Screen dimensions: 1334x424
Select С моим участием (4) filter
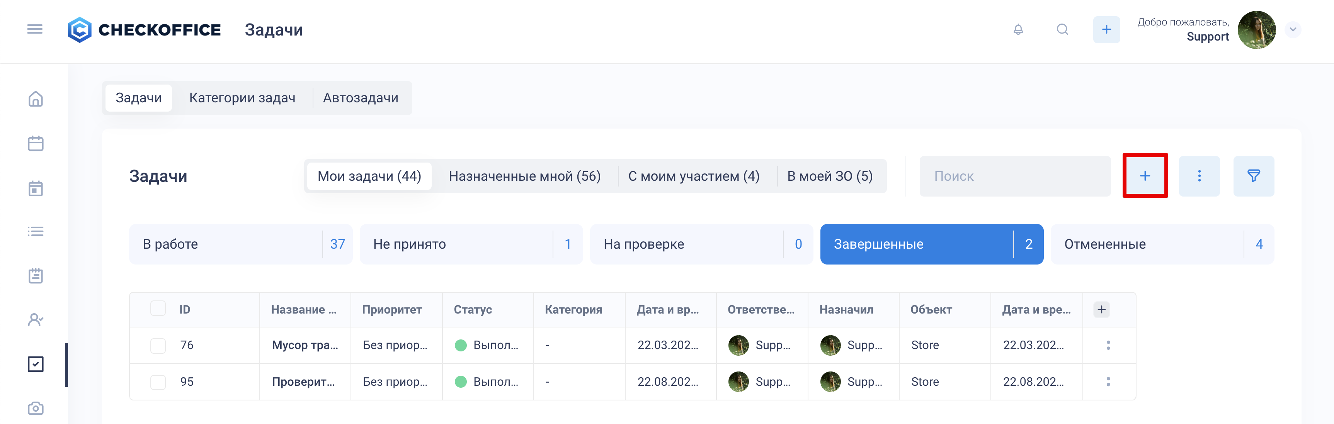click(694, 176)
